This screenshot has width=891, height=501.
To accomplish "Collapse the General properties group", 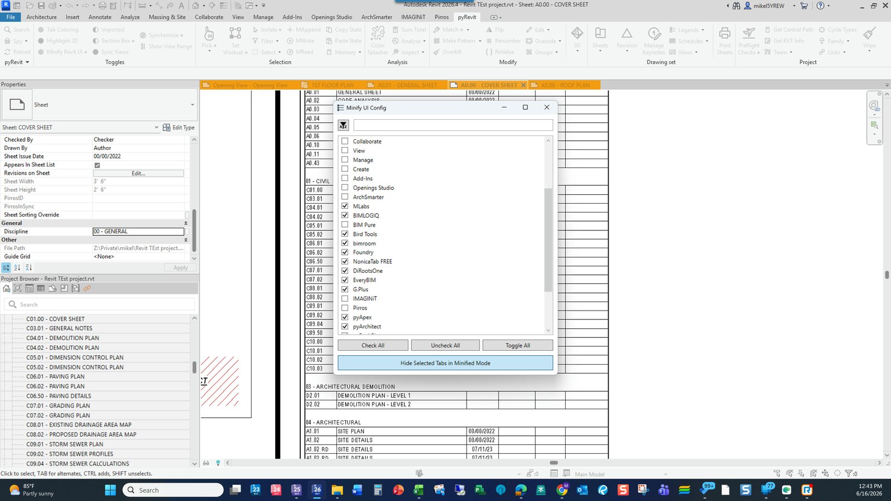I will click(186, 223).
